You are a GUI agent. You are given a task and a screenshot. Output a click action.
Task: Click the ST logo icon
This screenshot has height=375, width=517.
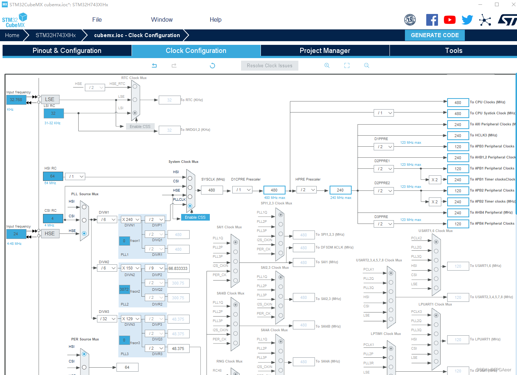(507, 20)
